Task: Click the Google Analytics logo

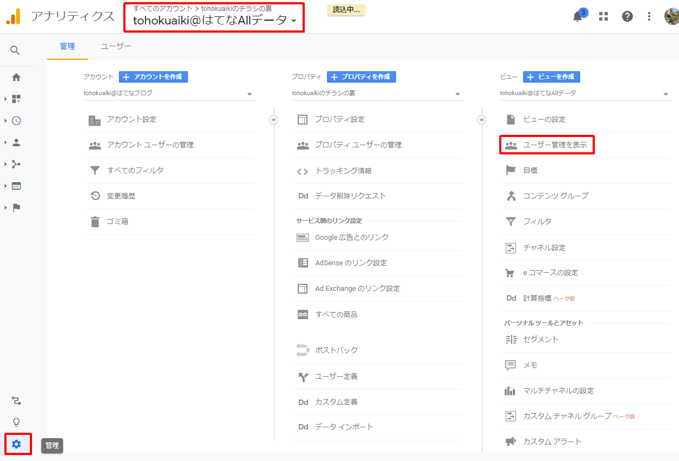Action: (x=13, y=17)
